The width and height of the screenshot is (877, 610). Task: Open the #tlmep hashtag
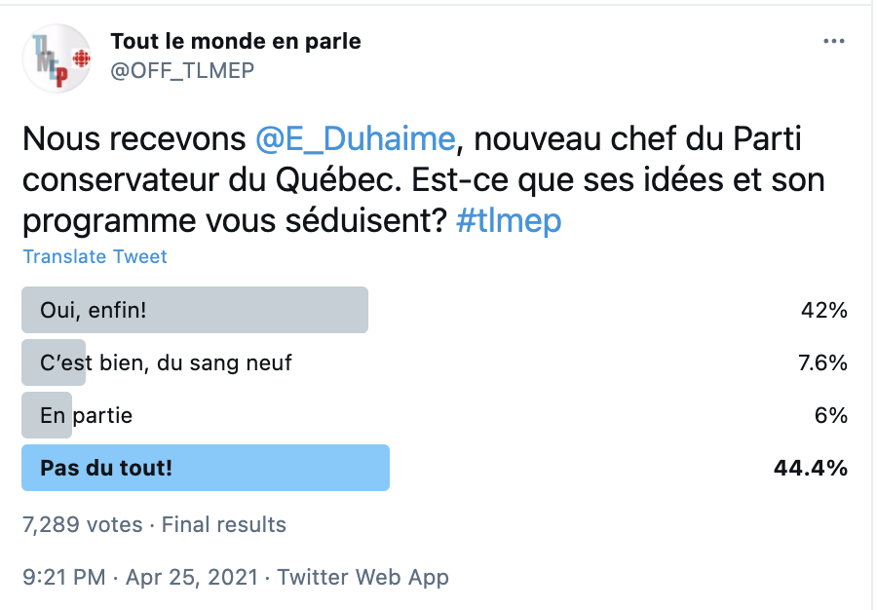[509, 221]
